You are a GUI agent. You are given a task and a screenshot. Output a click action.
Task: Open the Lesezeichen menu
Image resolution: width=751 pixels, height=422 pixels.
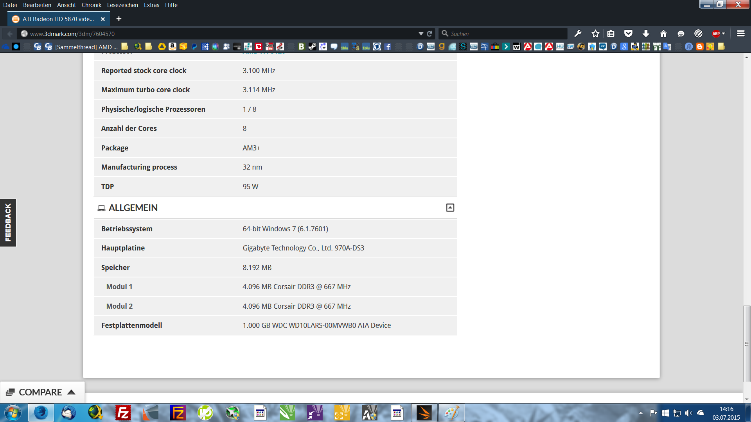click(x=122, y=5)
